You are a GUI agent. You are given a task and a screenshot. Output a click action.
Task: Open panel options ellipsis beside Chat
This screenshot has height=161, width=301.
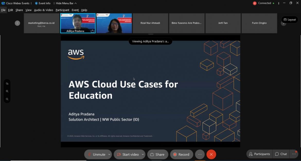pyautogui.click(x=294, y=154)
